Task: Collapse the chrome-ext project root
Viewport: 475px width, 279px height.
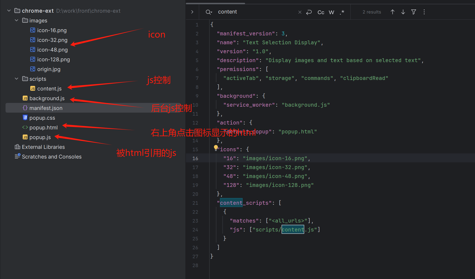Action: coord(9,11)
